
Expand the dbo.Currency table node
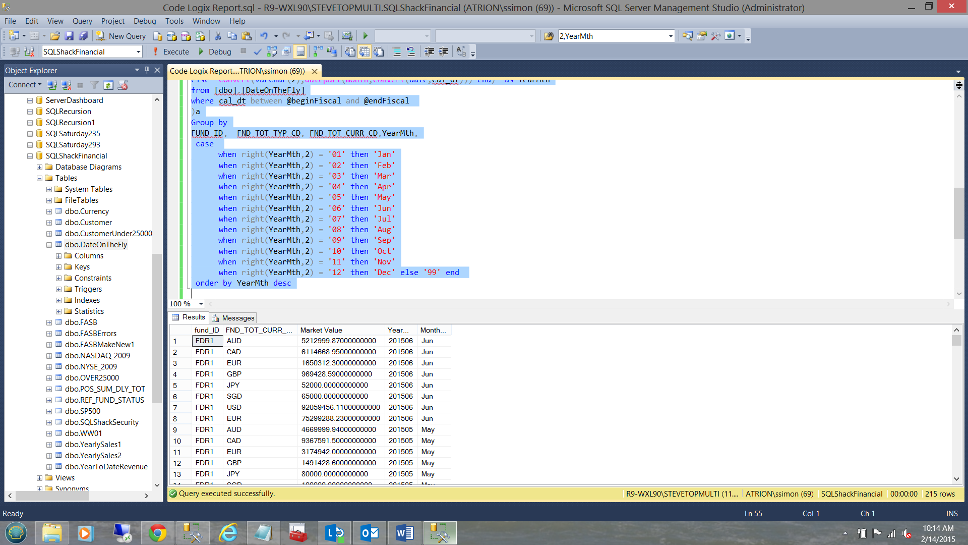[49, 211]
